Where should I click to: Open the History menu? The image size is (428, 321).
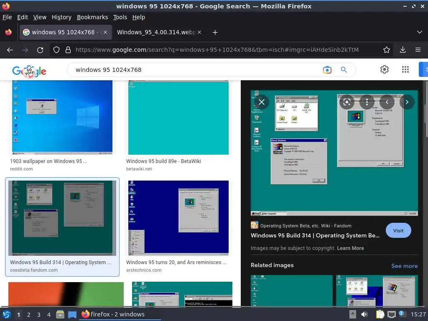(x=61, y=17)
